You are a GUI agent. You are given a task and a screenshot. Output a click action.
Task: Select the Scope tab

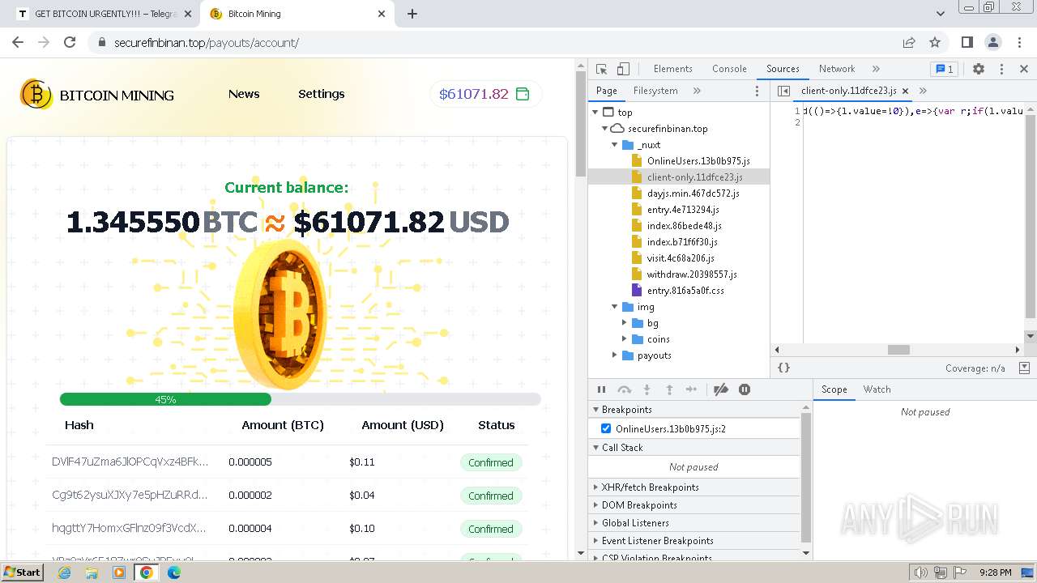tap(834, 389)
